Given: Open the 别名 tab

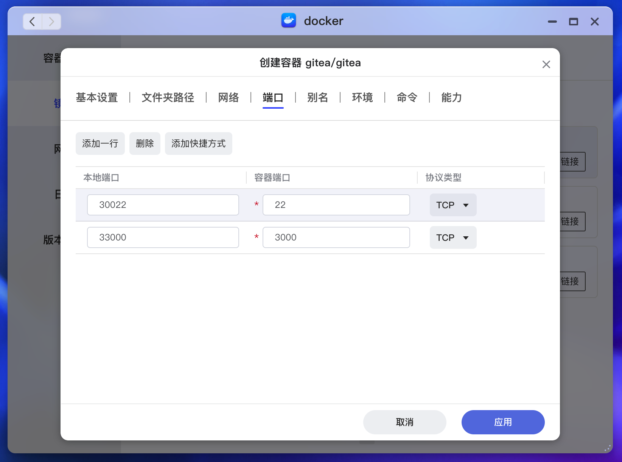Looking at the screenshot, I should (318, 98).
